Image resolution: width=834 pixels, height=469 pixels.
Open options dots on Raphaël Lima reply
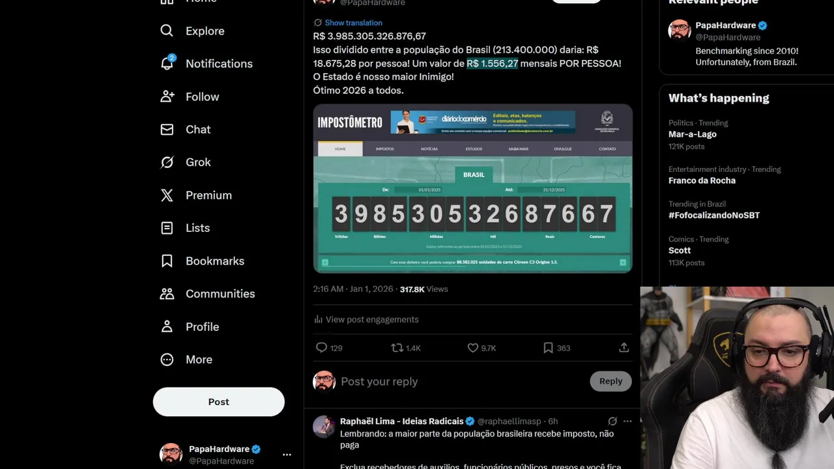(x=627, y=421)
